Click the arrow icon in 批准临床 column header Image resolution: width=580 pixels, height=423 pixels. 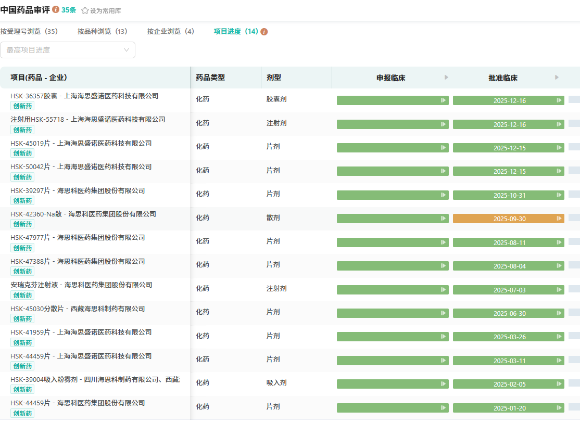pos(557,78)
